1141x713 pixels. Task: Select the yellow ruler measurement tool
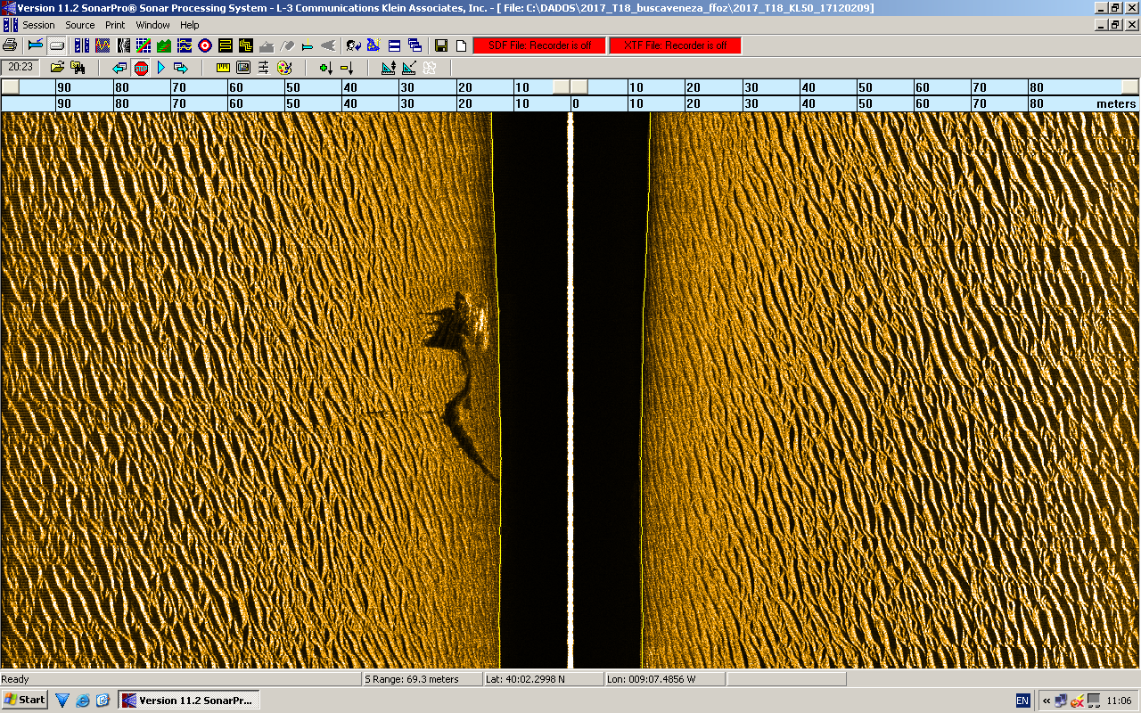tap(223, 68)
